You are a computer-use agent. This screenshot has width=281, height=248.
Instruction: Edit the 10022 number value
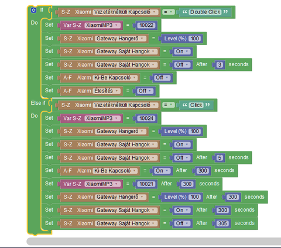pyautogui.click(x=146, y=25)
